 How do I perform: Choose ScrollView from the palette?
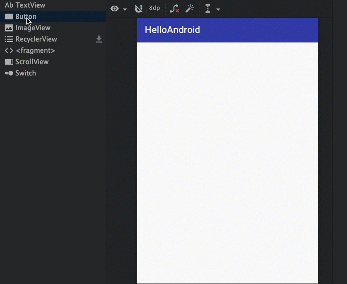[53, 61]
